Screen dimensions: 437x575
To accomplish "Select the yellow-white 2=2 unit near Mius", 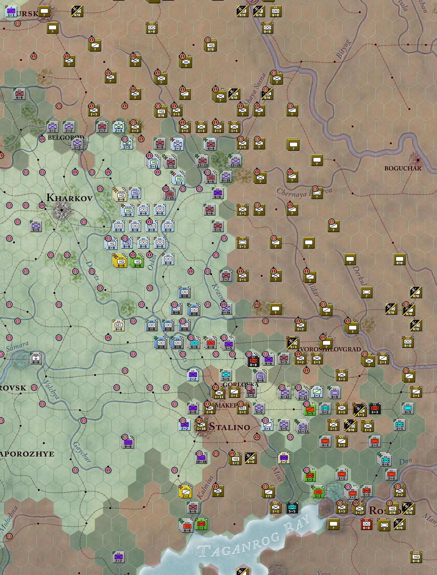I will coord(284,458).
